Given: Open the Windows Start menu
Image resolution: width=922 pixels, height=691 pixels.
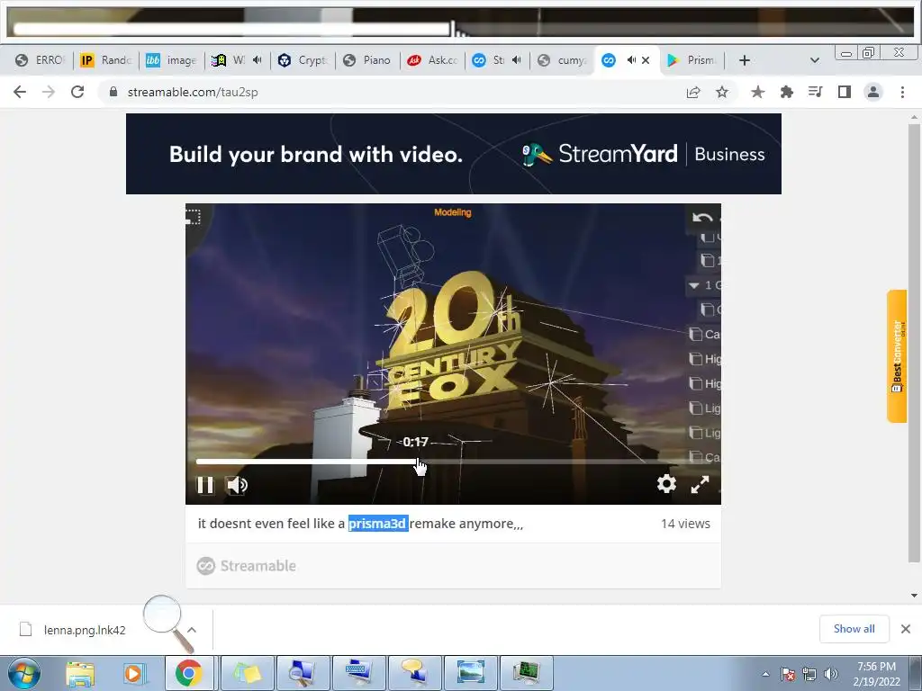Looking at the screenshot, I should 23,673.
